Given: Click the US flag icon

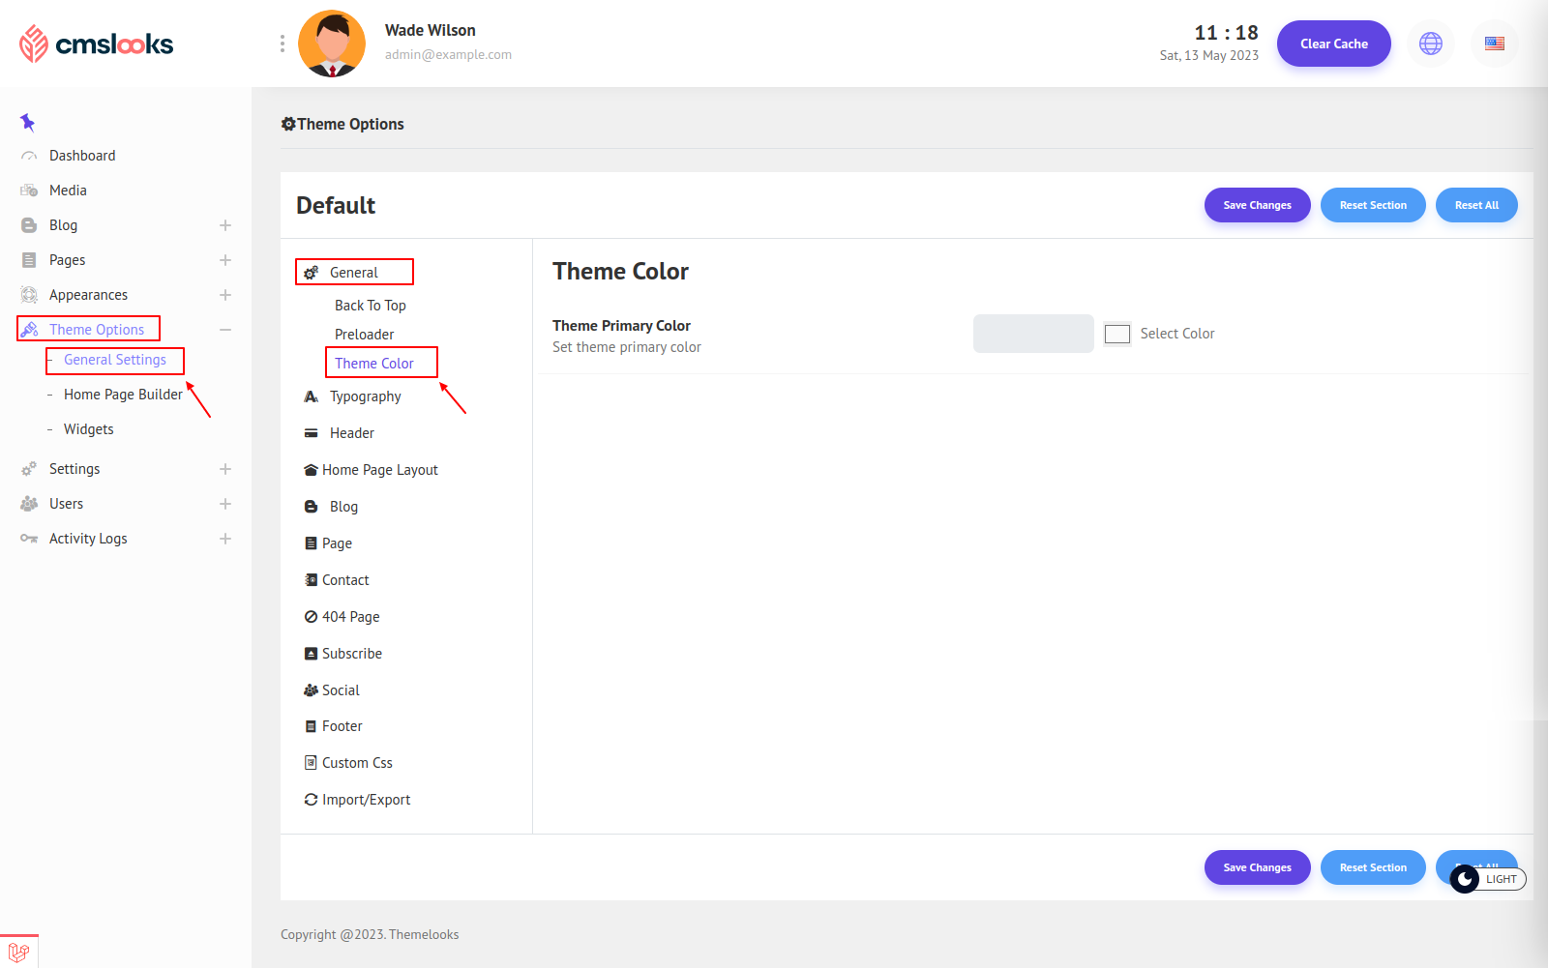Looking at the screenshot, I should (1495, 44).
